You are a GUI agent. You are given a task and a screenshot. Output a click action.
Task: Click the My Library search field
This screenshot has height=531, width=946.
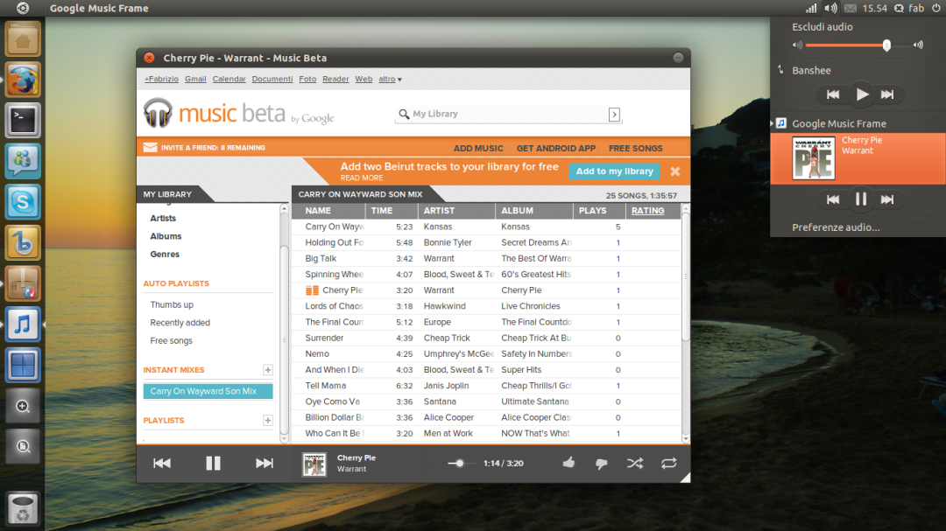[508, 114]
